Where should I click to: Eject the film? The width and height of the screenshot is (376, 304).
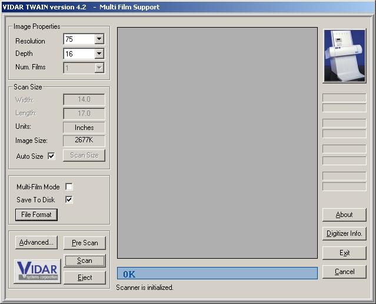point(85,278)
